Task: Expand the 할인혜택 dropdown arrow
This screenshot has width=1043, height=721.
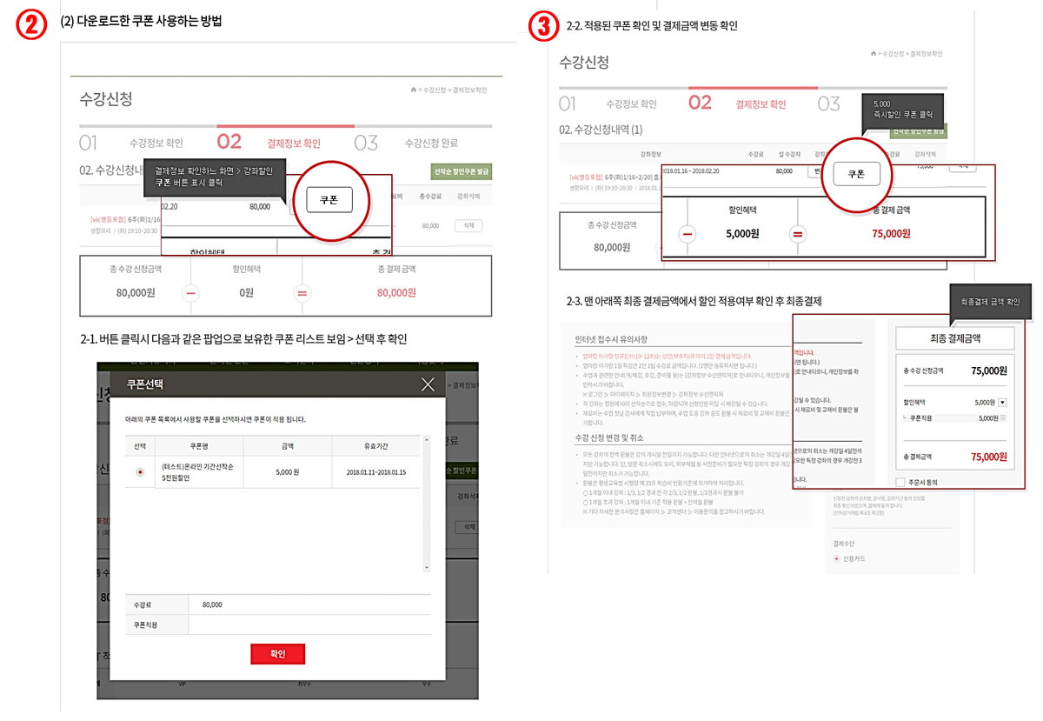Action: click(x=1002, y=402)
